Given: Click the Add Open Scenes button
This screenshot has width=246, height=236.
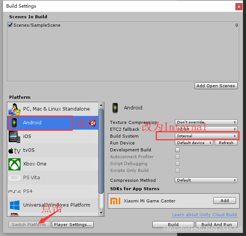Looking at the screenshot, I should [x=216, y=86].
